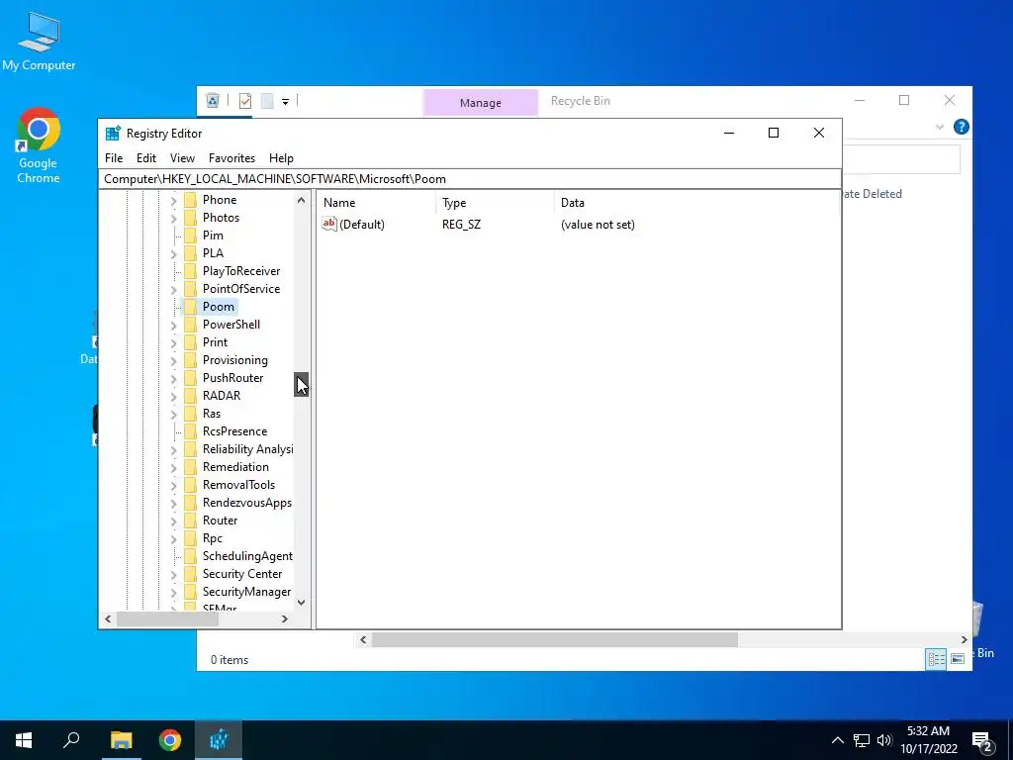Select the RemovalTools registry key

coord(238,485)
